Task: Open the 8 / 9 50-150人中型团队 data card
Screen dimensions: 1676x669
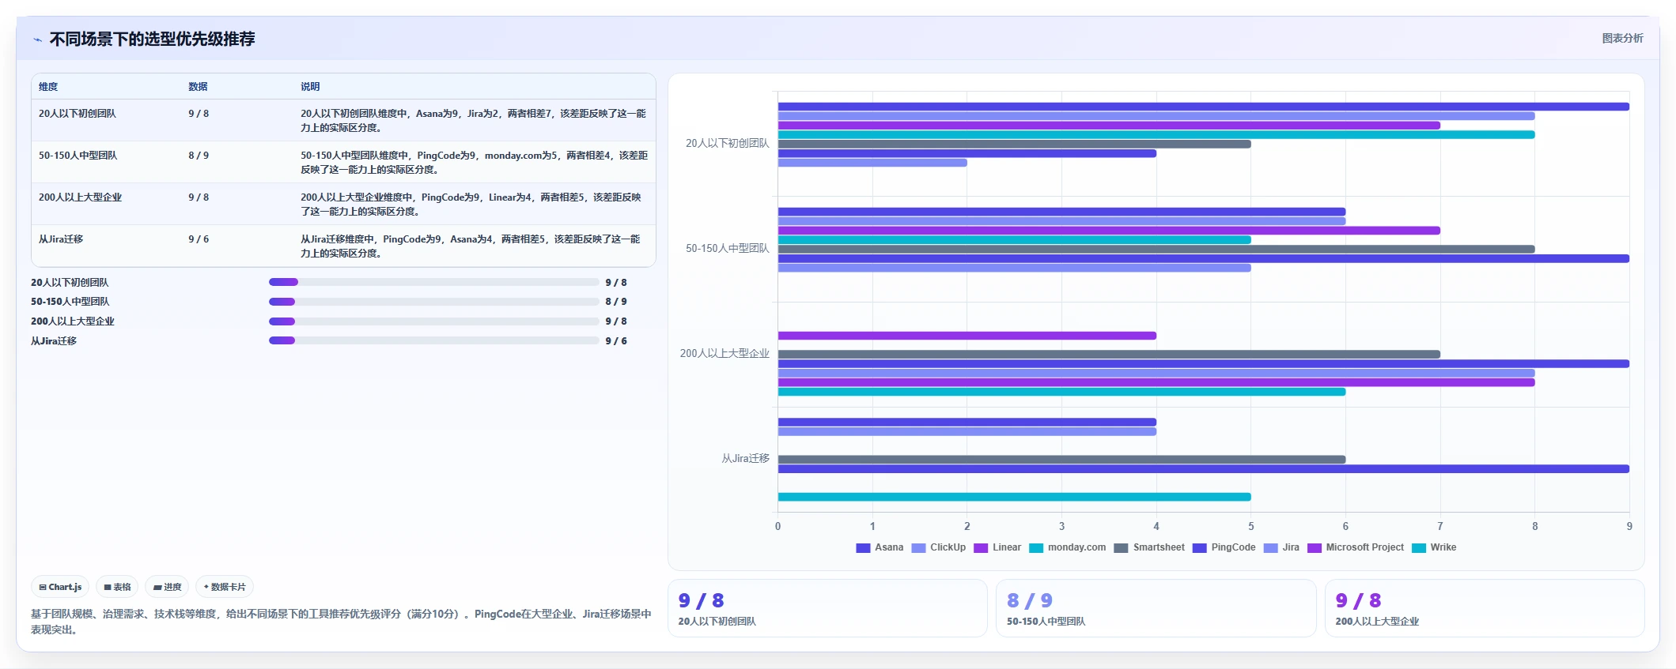Action: coord(1156,608)
